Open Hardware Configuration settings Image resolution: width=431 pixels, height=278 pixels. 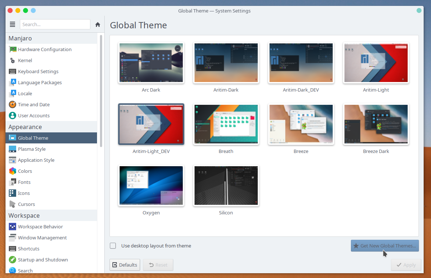coord(51,50)
